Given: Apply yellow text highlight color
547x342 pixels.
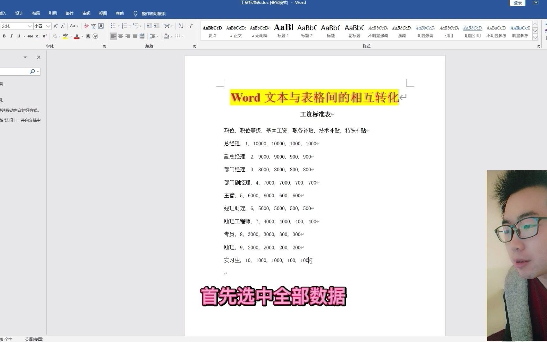Looking at the screenshot, I should click(x=65, y=36).
